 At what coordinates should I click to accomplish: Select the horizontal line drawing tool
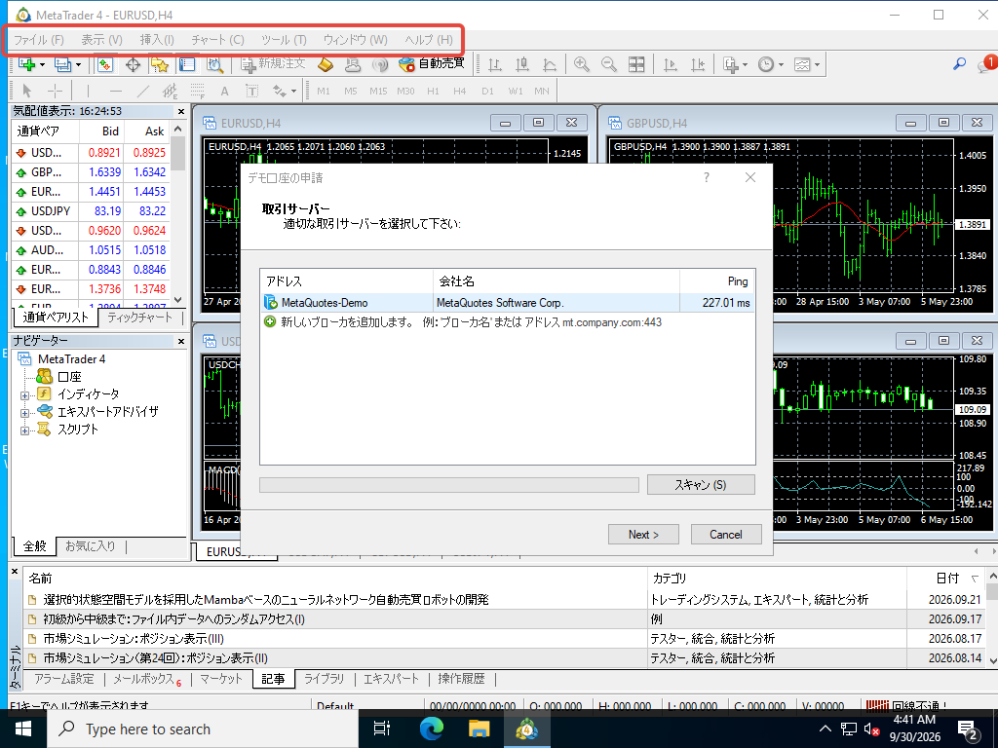[116, 91]
